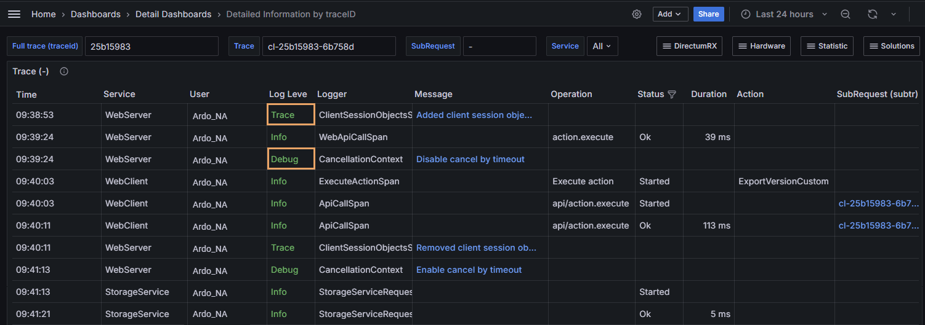
Task: Open dashboard settings gear icon
Action: [x=637, y=14]
